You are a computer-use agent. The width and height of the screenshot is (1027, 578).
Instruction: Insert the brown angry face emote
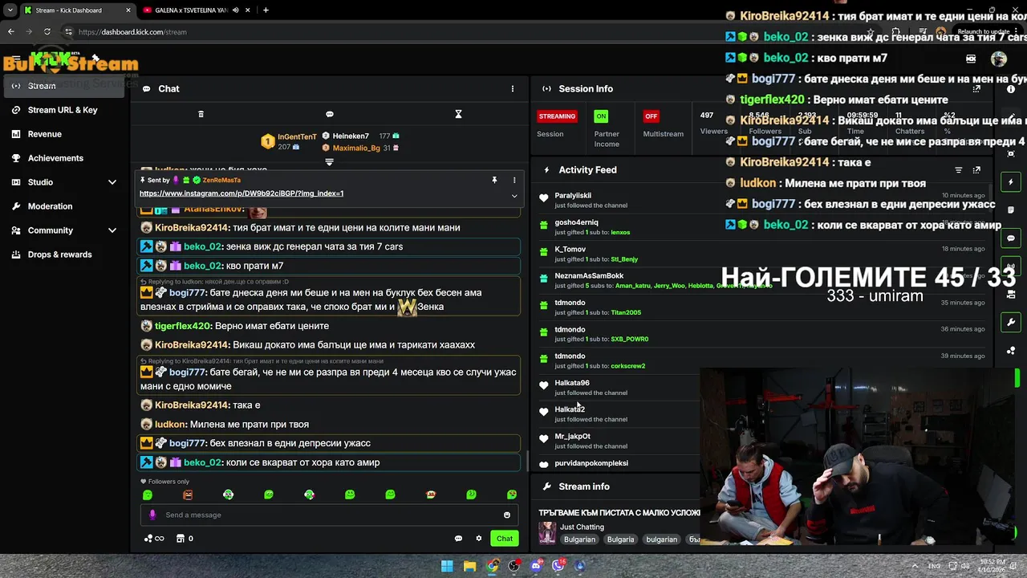pyautogui.click(x=188, y=495)
